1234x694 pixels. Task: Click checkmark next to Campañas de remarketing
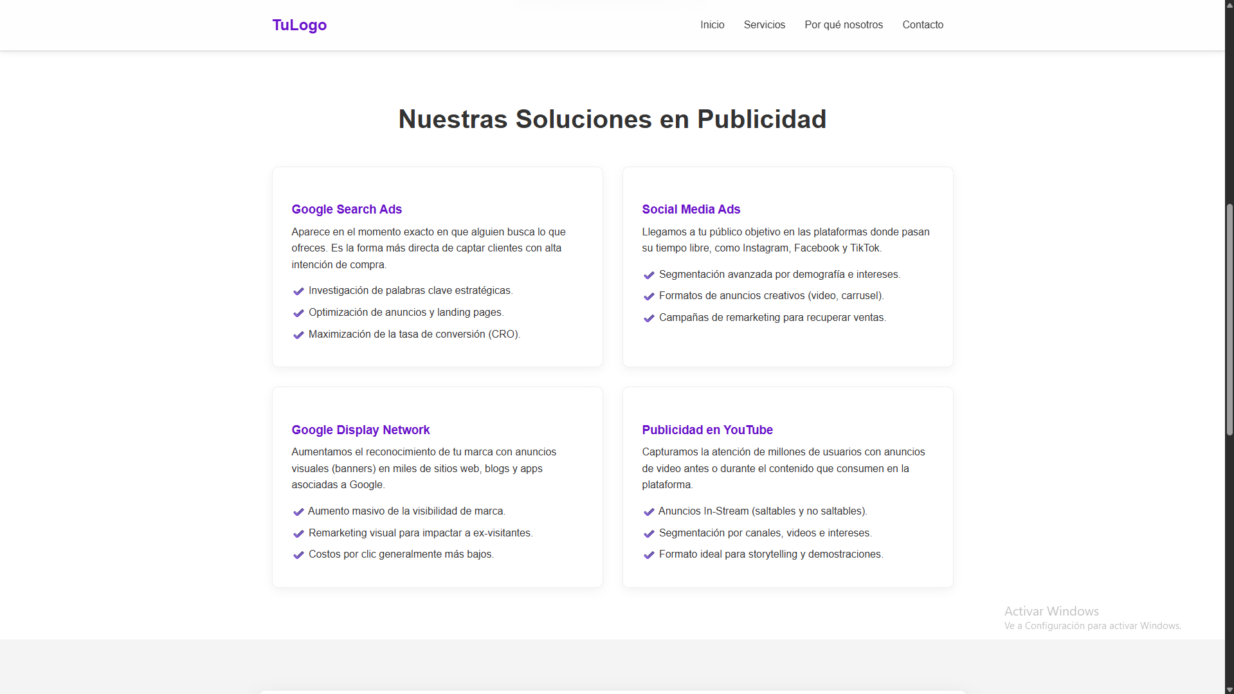click(x=649, y=318)
